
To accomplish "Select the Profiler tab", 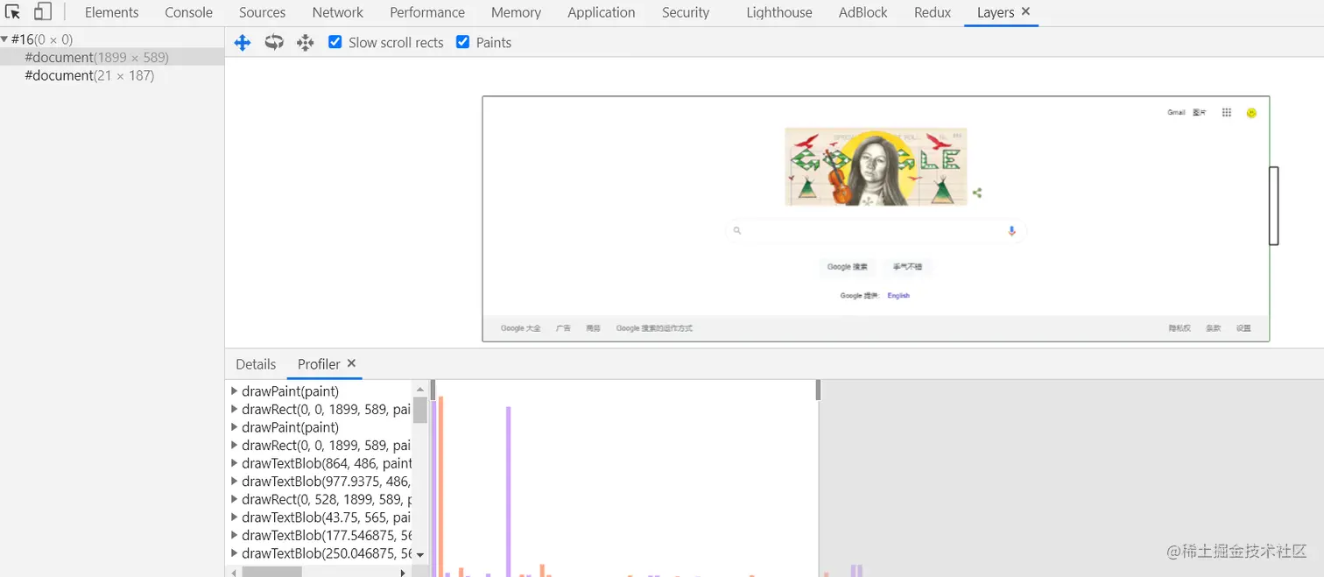I will click(319, 364).
